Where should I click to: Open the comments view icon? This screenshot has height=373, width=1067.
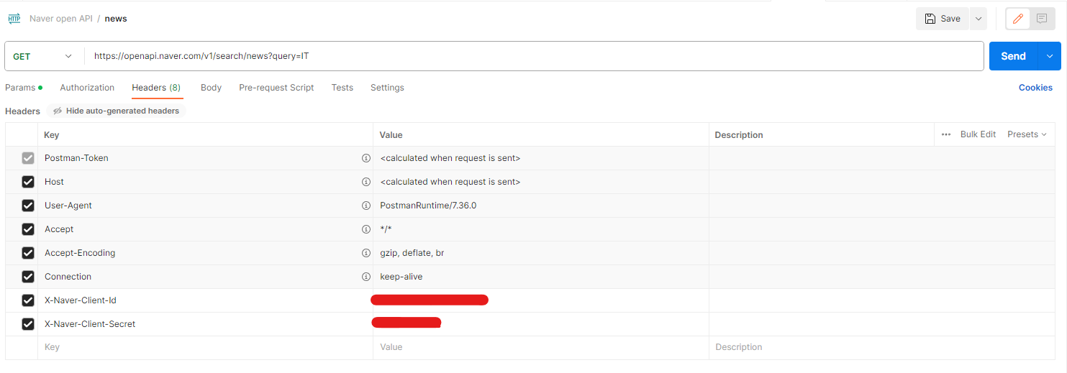(1042, 19)
